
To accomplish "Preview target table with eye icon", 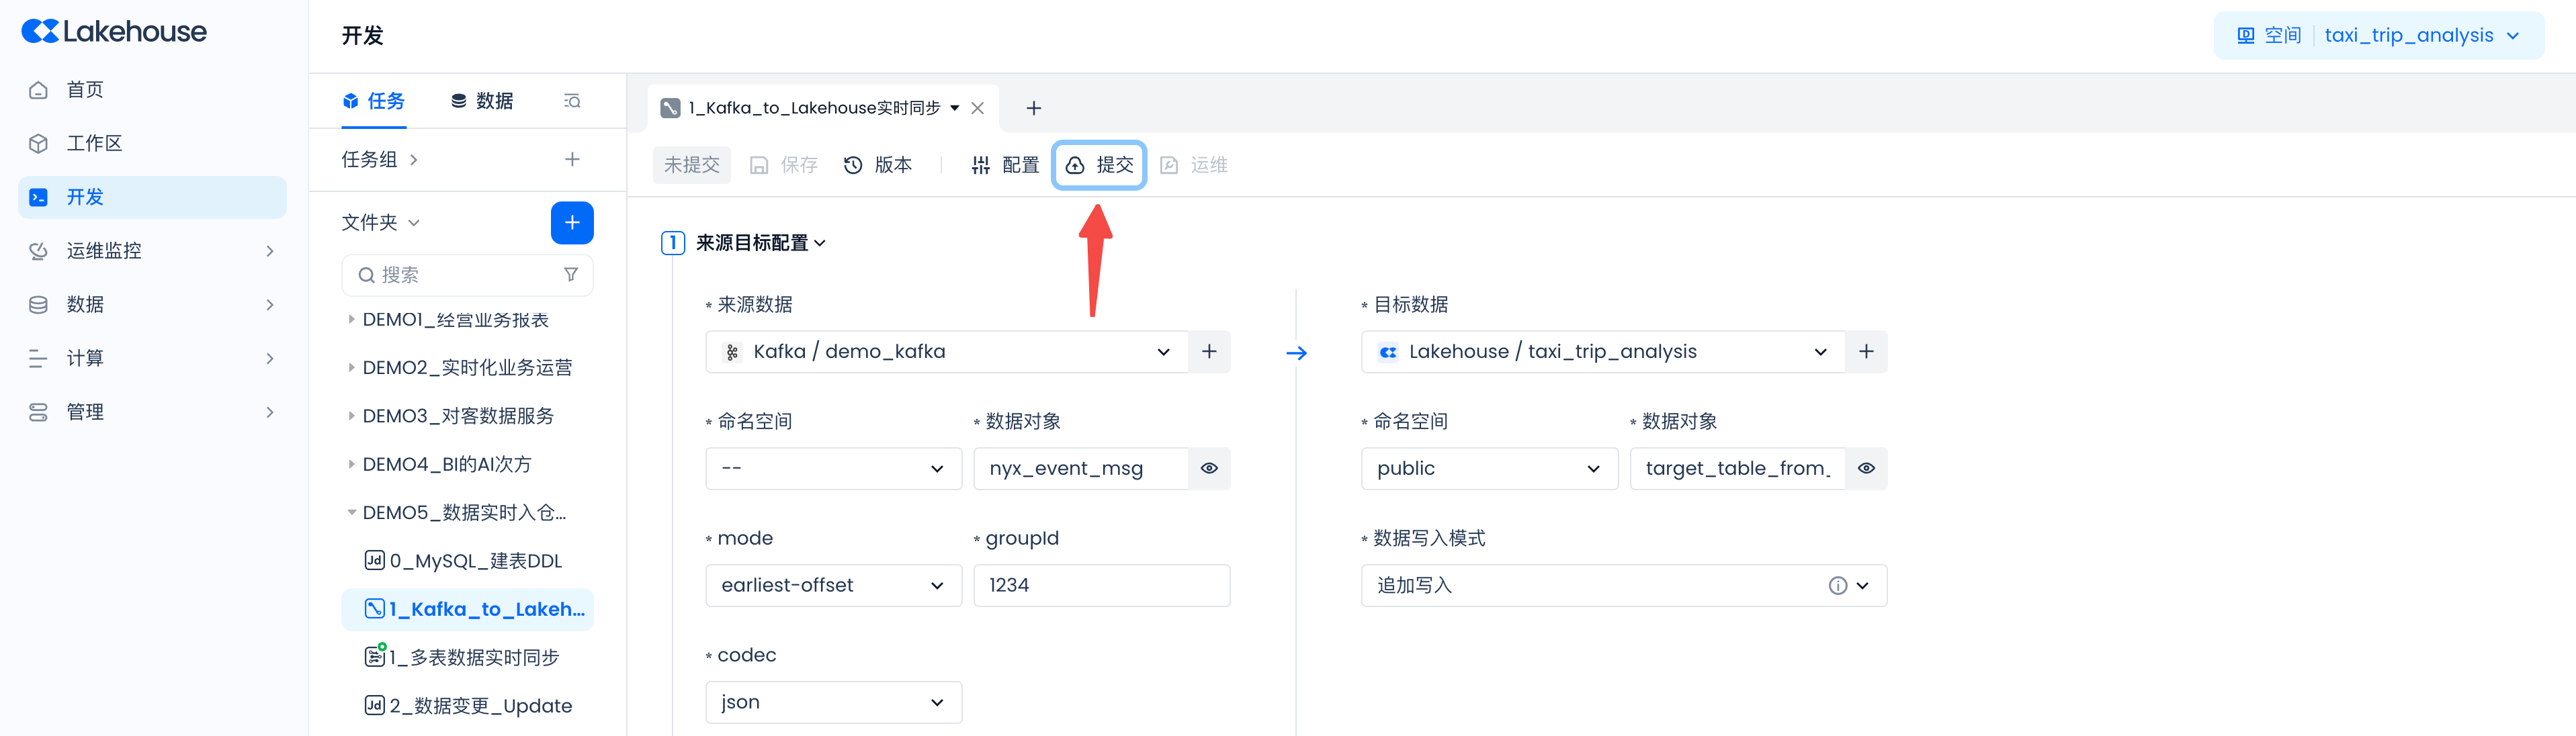I will (x=1866, y=468).
